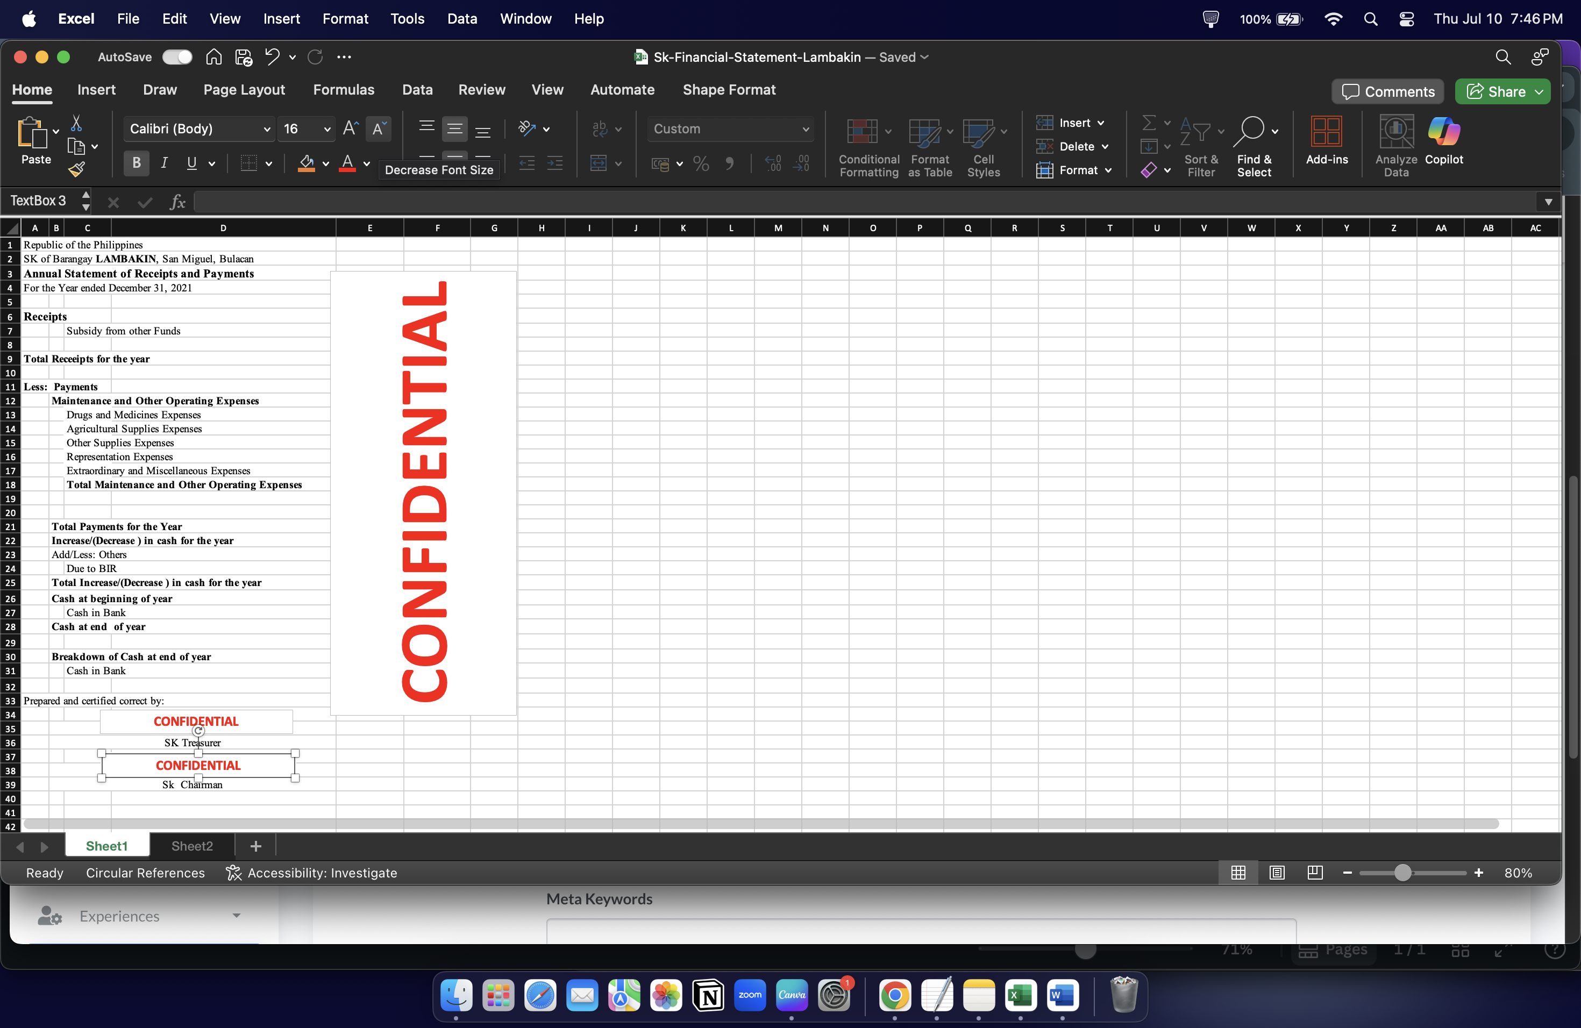Screen dimensions: 1581x1028
Task: Click the Undo arrow in title bar
Action: click(x=272, y=56)
